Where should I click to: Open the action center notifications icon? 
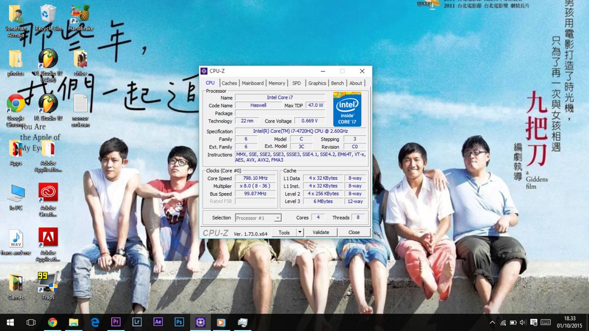coord(534,323)
